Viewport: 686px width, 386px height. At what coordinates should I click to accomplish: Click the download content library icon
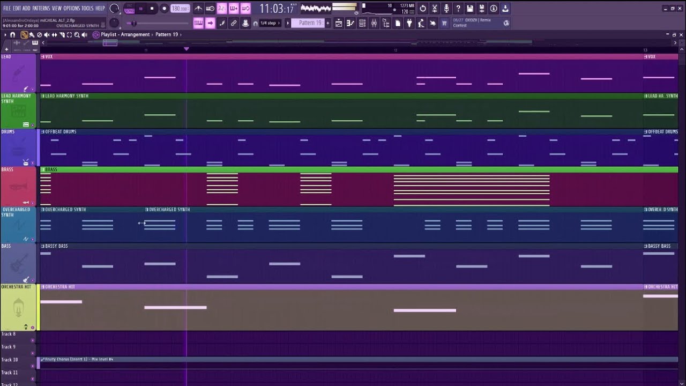click(505, 9)
